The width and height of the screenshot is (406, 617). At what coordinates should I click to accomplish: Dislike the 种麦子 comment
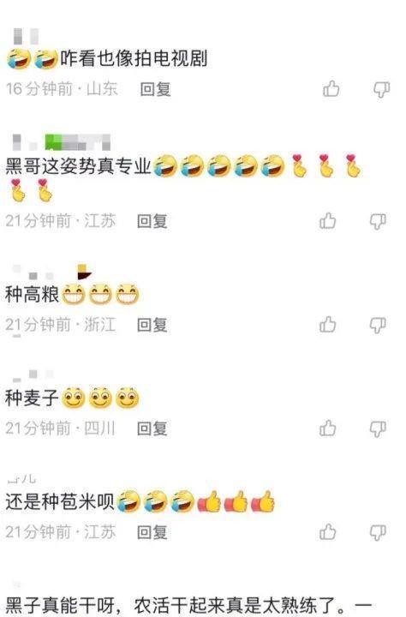pos(378,429)
